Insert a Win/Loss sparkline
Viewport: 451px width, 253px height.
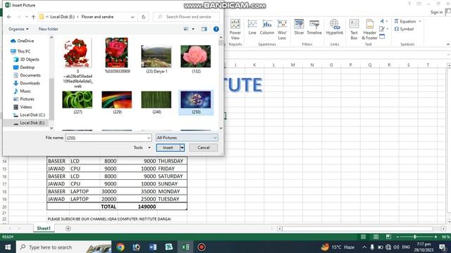(x=282, y=30)
